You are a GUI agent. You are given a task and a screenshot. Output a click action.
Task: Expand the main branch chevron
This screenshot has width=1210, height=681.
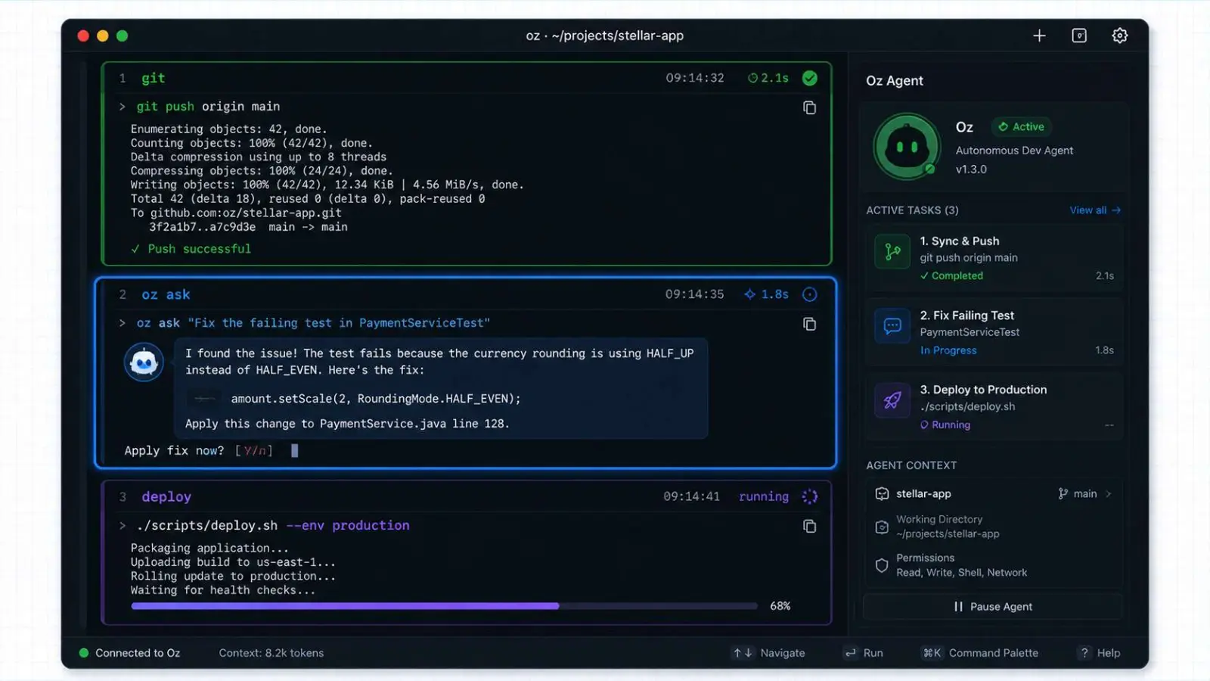1109,494
